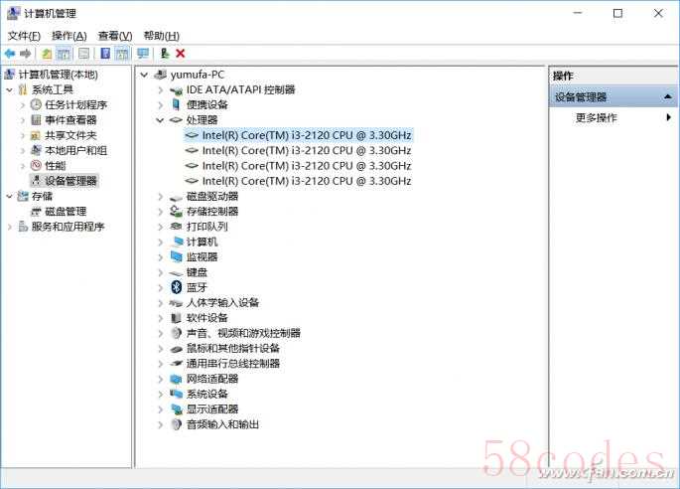
Task: Collapse the yumufa-PC root node
Action: (144, 75)
